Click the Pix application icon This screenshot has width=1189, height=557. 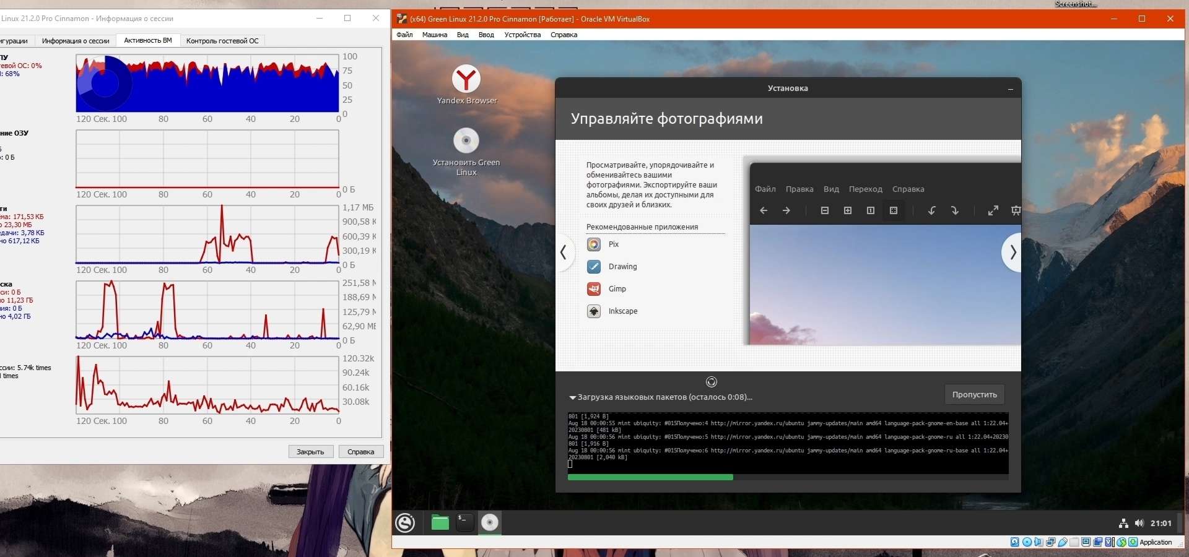tap(594, 244)
